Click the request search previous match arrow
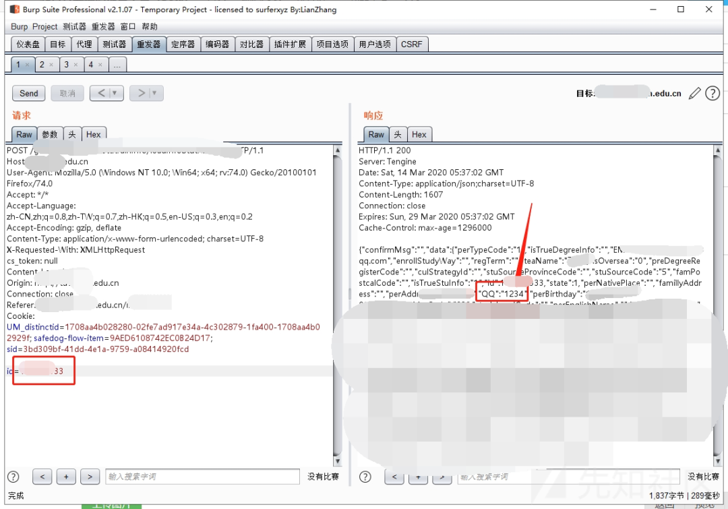 coord(42,477)
